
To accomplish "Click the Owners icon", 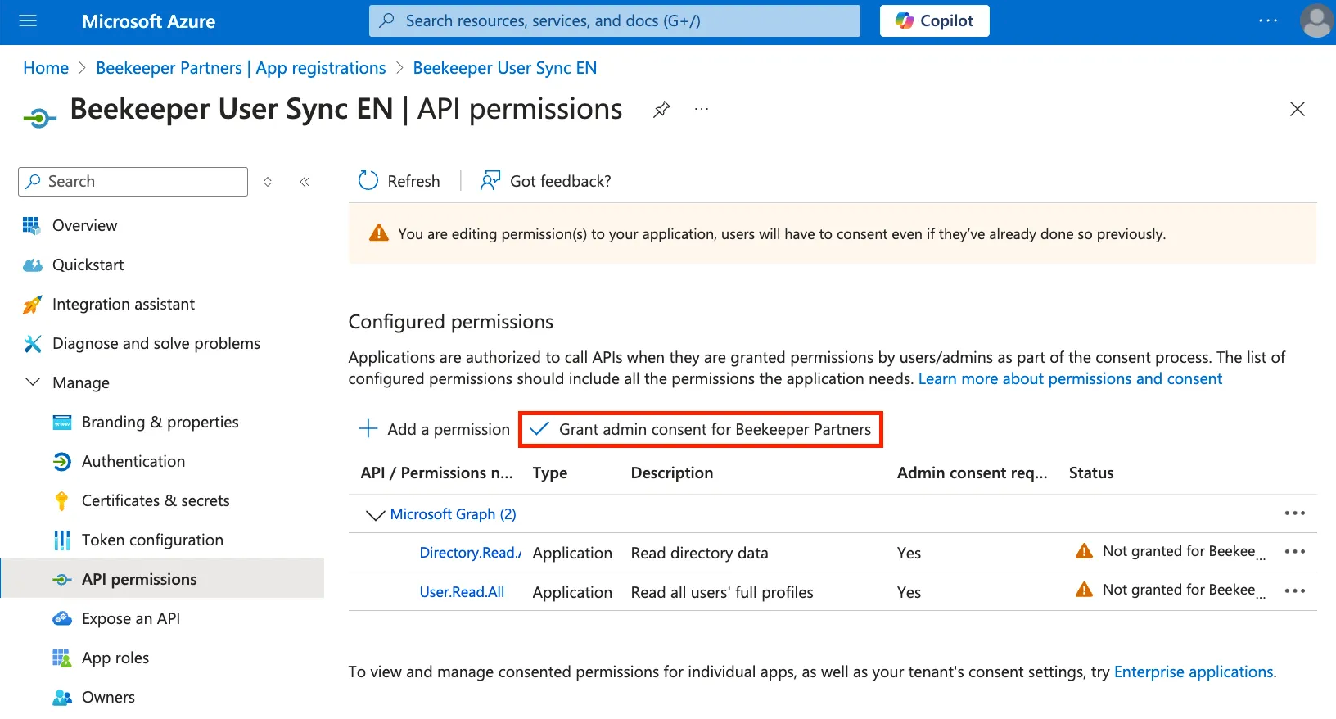I will click(x=62, y=698).
